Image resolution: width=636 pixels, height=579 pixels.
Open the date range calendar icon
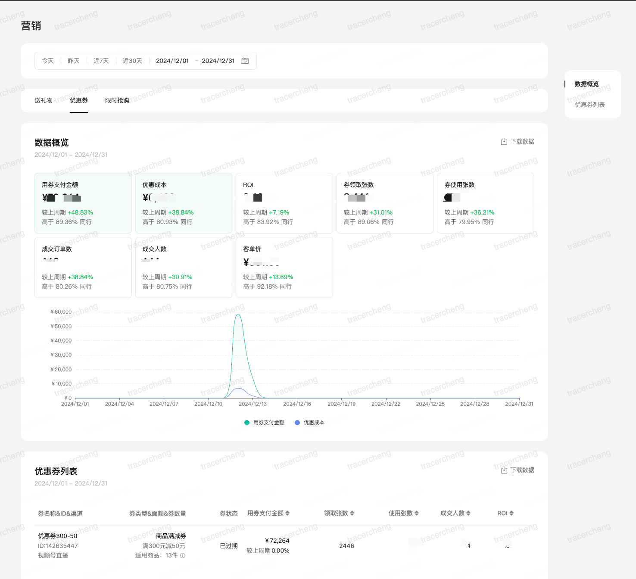(245, 61)
